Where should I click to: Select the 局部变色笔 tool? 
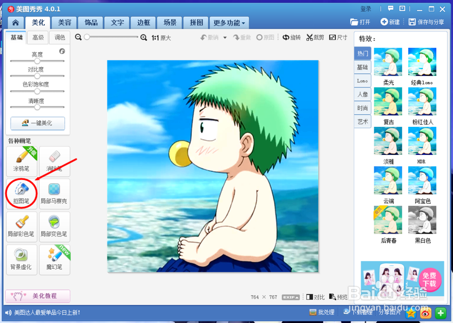coord(54,227)
